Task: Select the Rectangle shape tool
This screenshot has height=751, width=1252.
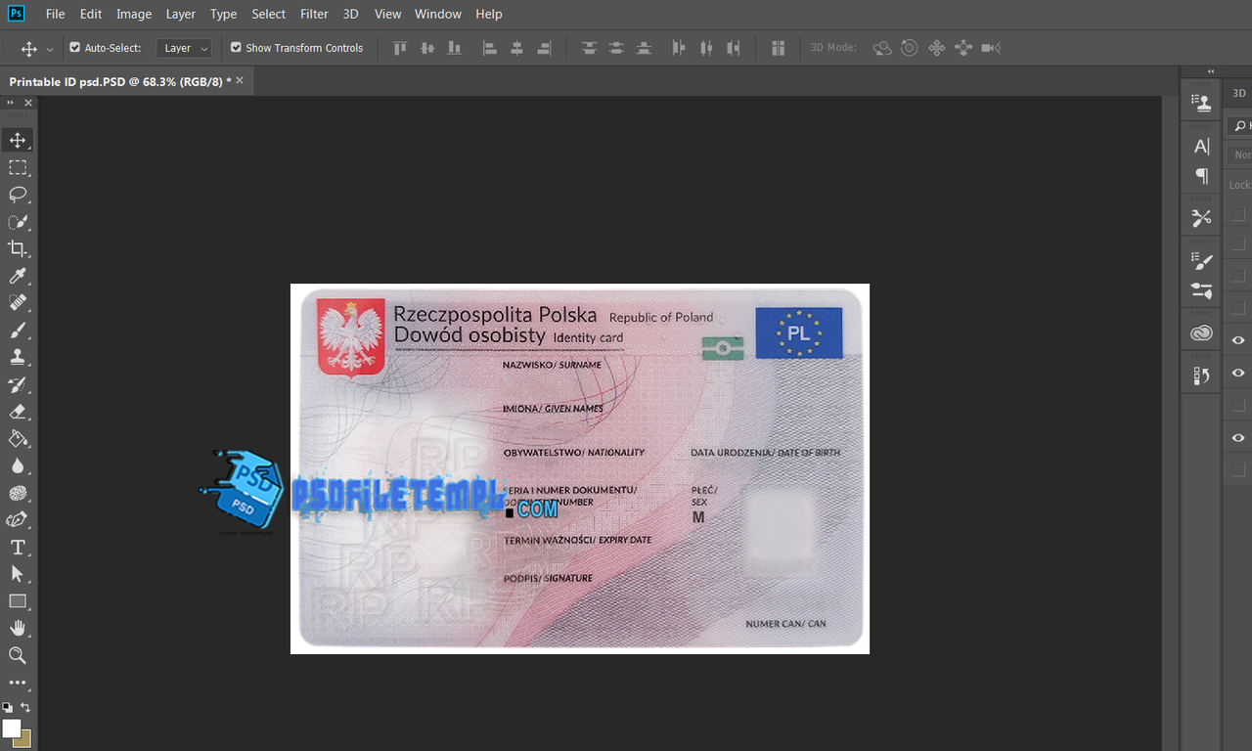Action: coord(18,601)
